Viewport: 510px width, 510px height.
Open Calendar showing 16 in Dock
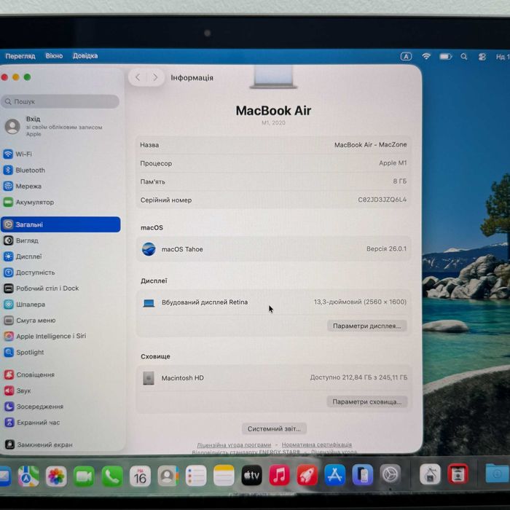click(x=140, y=476)
